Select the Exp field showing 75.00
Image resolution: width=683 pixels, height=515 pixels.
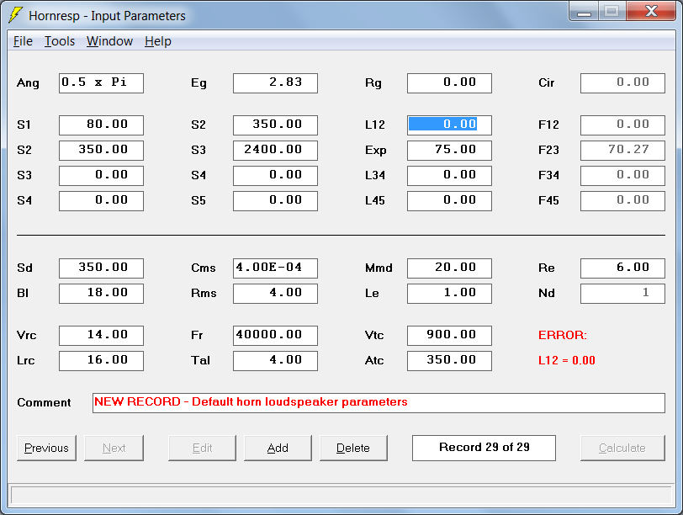(449, 151)
